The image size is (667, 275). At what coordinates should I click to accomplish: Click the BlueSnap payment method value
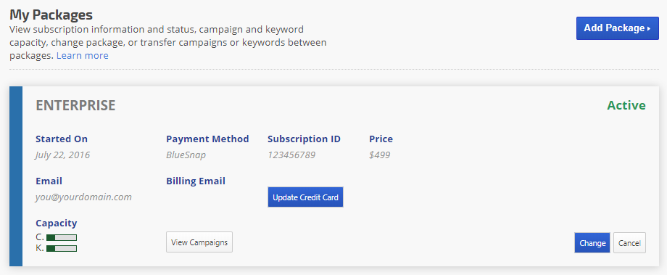tap(186, 155)
